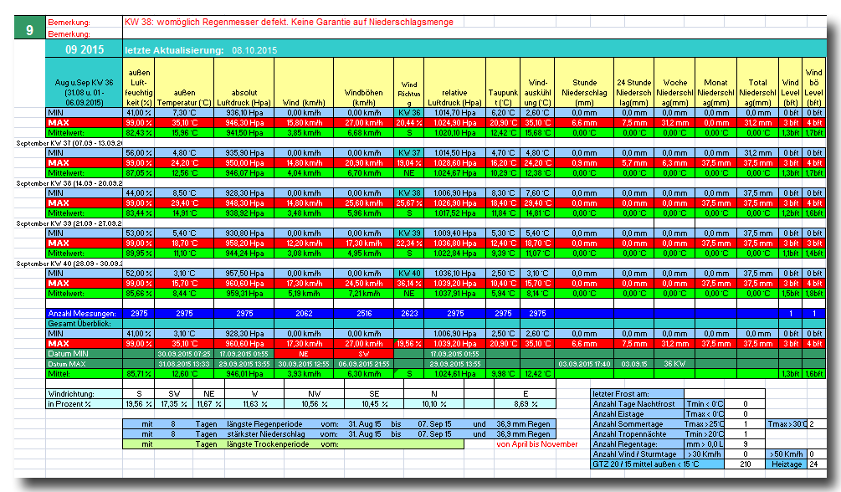The height and width of the screenshot is (492, 841).
Task: Select the '24 Stunde Niederschlag' column header
Action: point(634,83)
